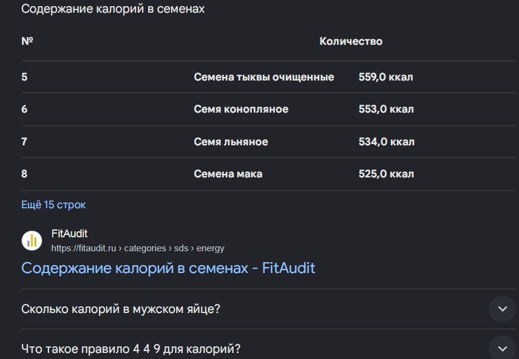The image size is (519, 359).
Task: Select the 'Семя льняное' row
Action: pos(268,142)
